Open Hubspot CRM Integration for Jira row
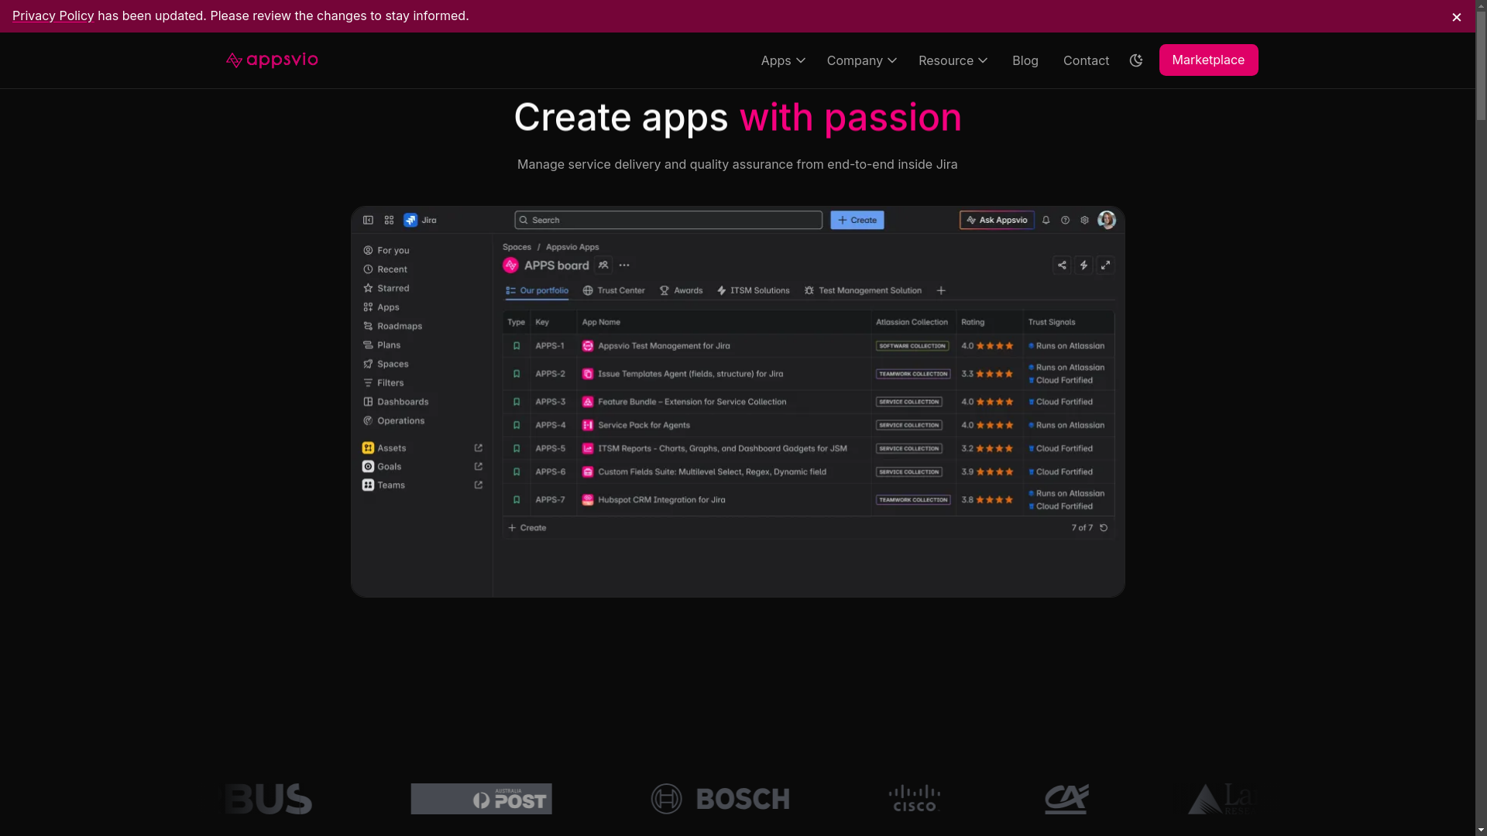Viewport: 1487px width, 836px height. click(x=808, y=500)
